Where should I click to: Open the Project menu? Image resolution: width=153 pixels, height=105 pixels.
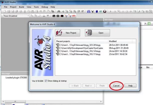pyautogui.click(x=13, y=7)
